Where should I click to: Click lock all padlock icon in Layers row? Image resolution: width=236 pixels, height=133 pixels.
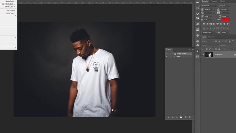[x=219, y=49]
